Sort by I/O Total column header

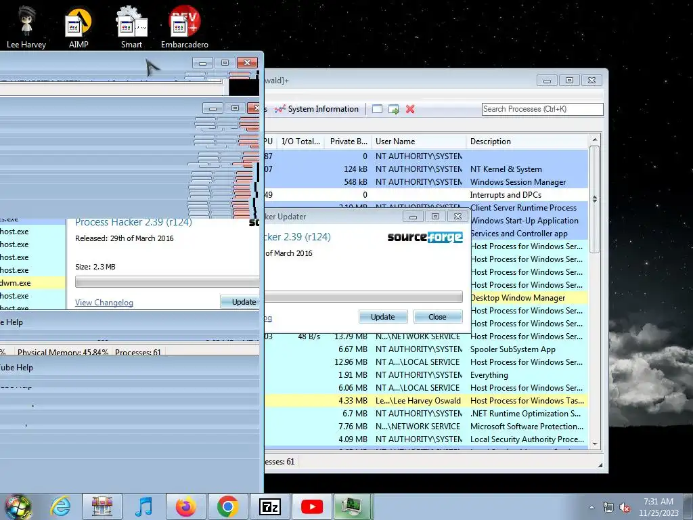point(301,142)
